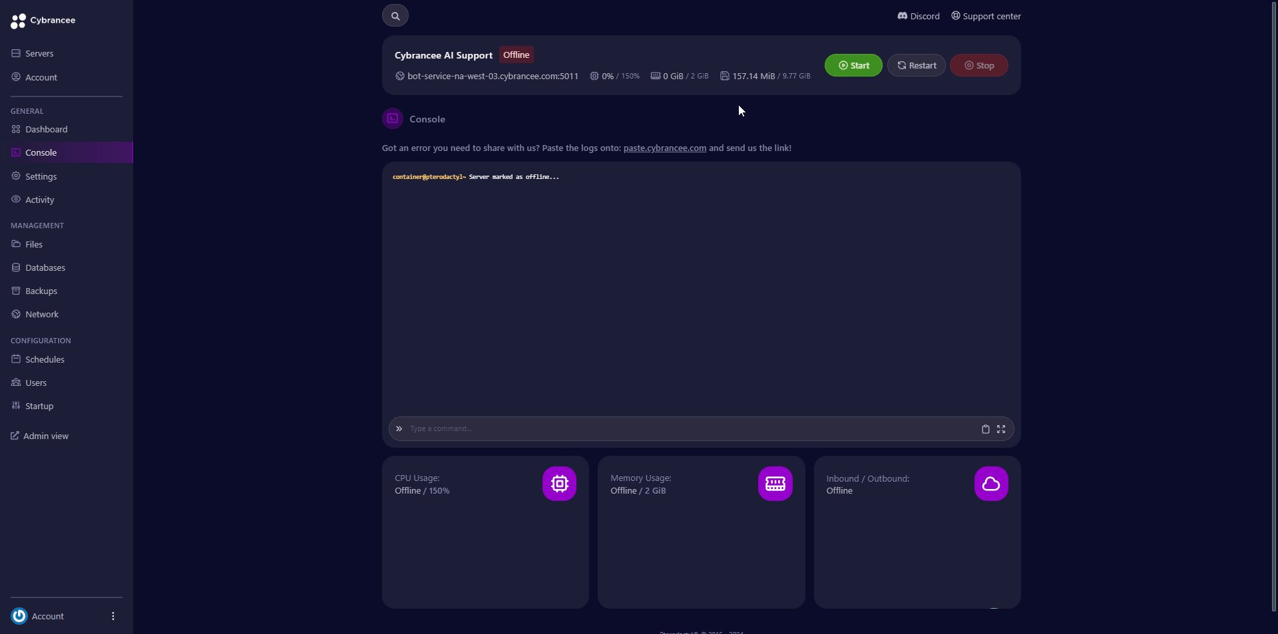
Task: Click the Support center lifebuoy icon
Action: (x=956, y=15)
